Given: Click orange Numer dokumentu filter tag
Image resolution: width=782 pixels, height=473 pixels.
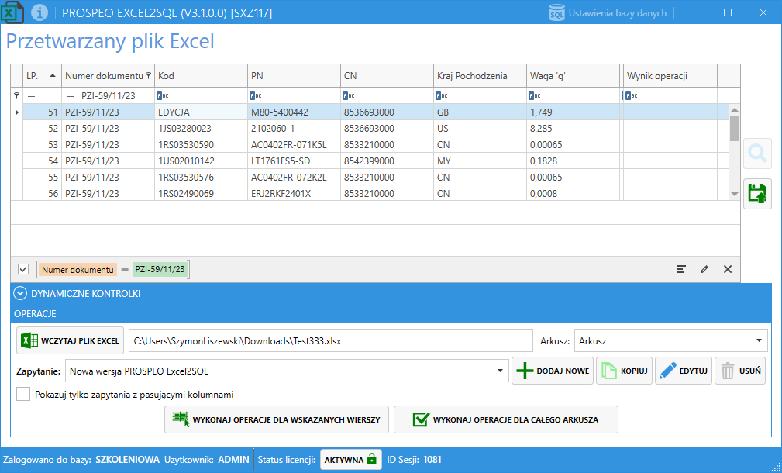Looking at the screenshot, I should coord(78,269).
